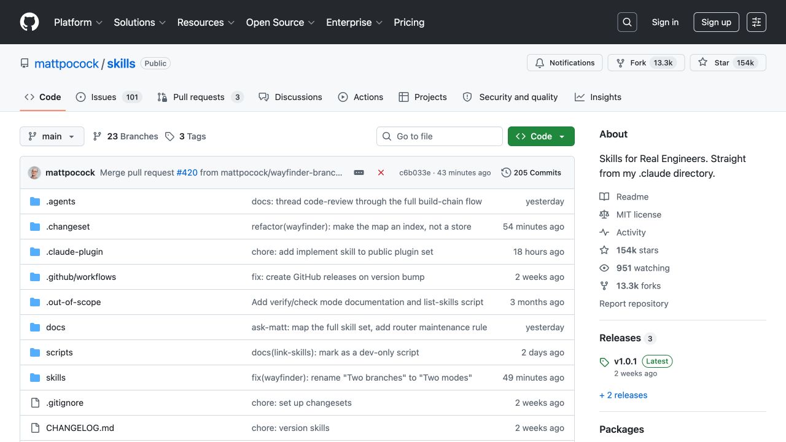The image size is (786, 442).
Task: Click the .claude-plugin folder icon
Action: (35, 252)
